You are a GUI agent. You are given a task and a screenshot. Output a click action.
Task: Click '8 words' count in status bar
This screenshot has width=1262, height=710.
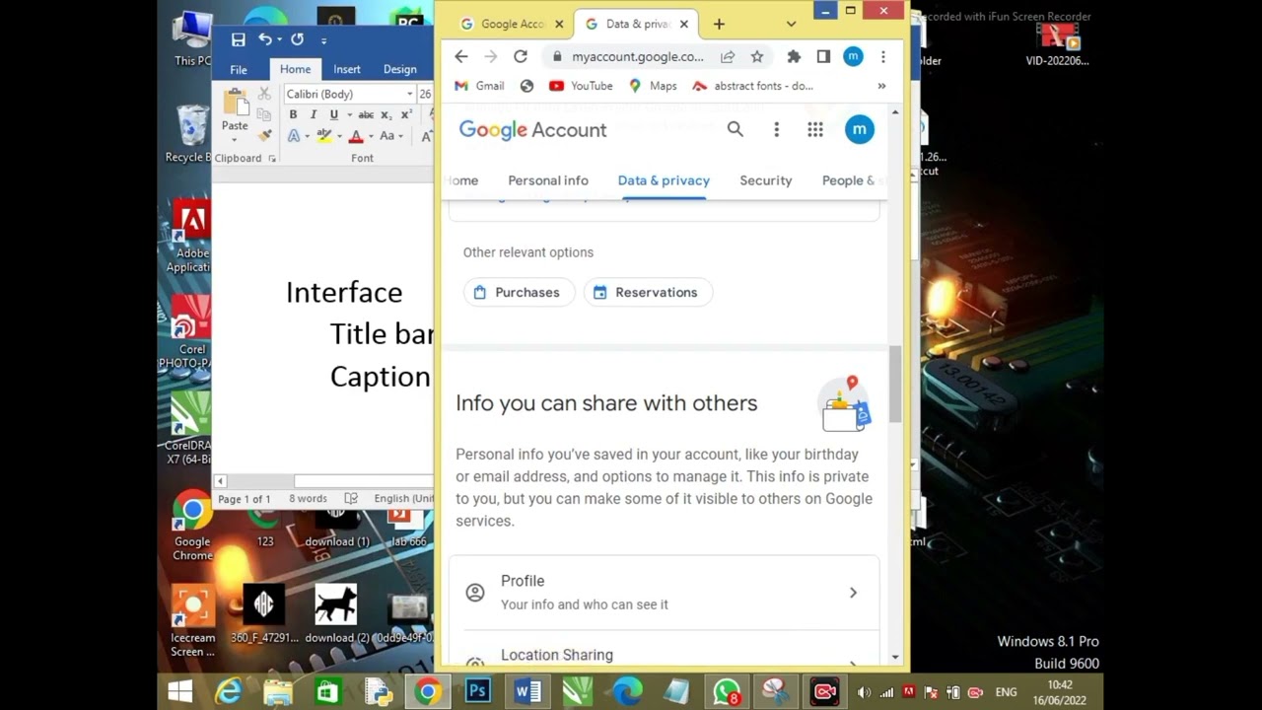(308, 499)
